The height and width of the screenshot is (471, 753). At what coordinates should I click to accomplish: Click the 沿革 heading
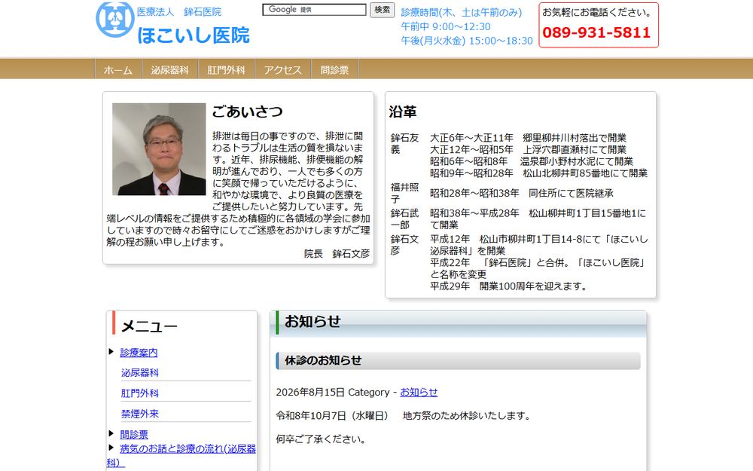tap(402, 112)
